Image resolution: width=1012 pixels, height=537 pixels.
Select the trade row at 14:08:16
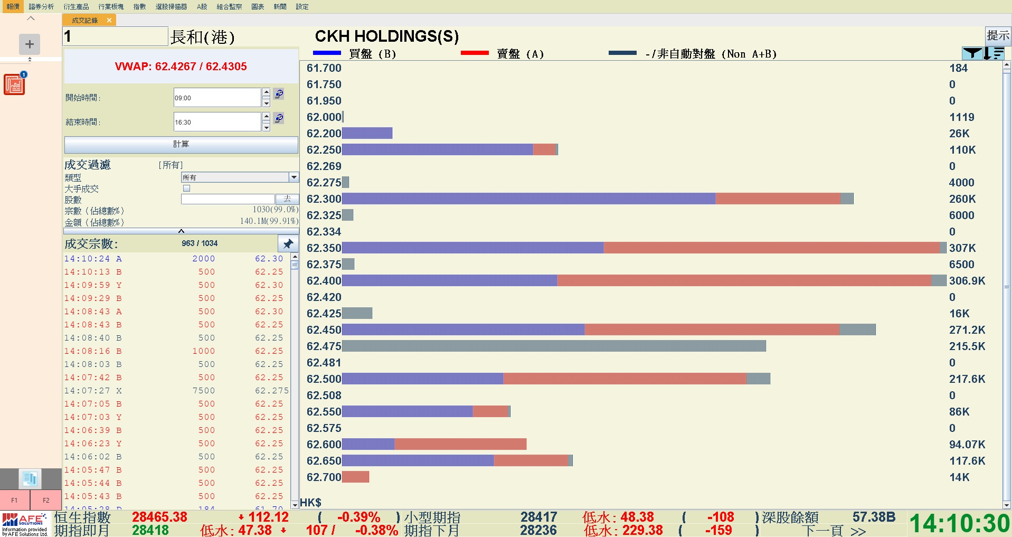(176, 351)
